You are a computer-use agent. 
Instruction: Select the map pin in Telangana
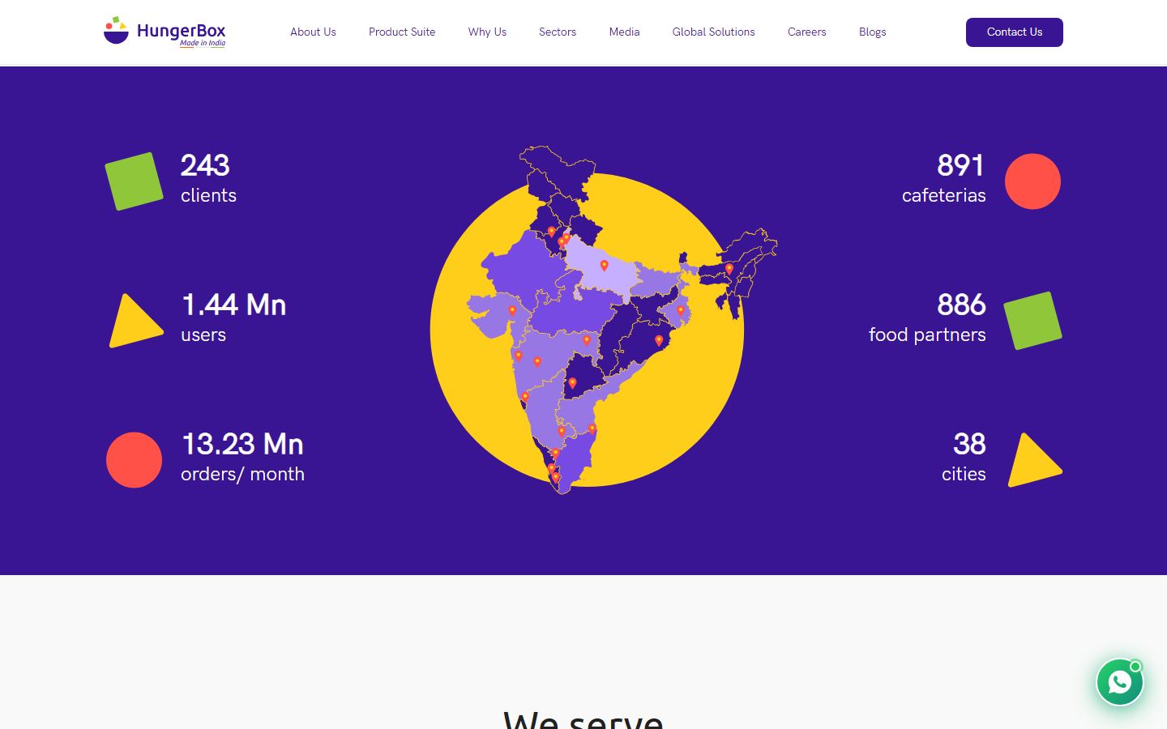572,383
